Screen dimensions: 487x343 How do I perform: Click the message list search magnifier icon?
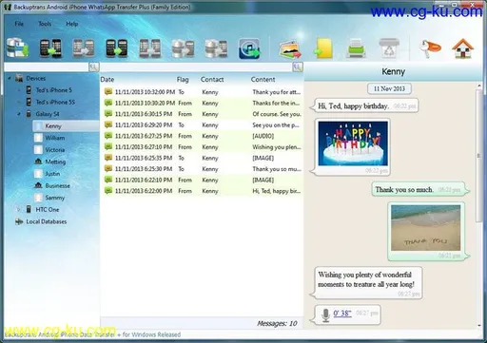[x=298, y=67]
